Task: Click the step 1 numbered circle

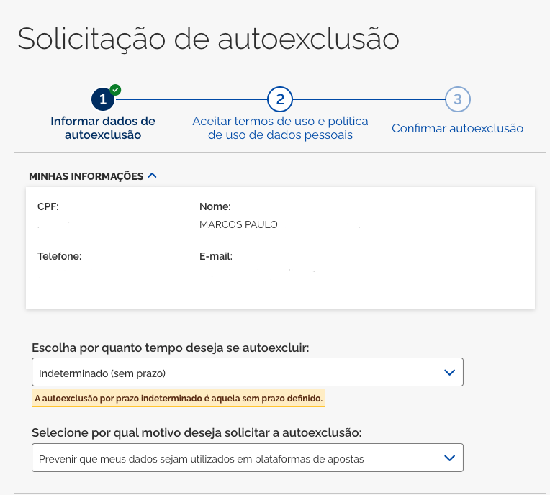Action: (x=103, y=99)
